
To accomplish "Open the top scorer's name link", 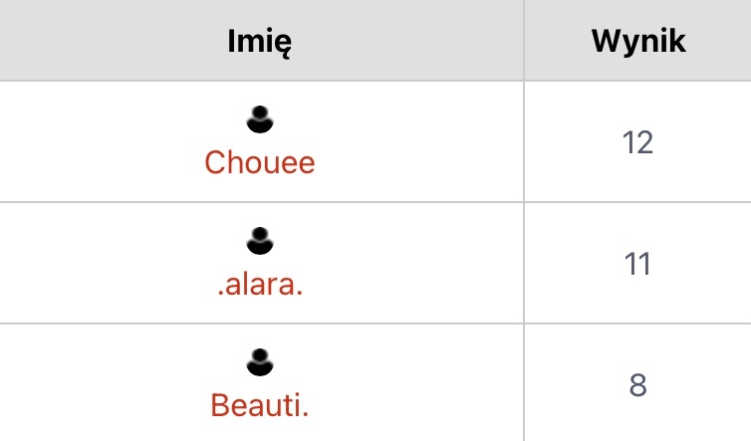I will click(x=260, y=162).
